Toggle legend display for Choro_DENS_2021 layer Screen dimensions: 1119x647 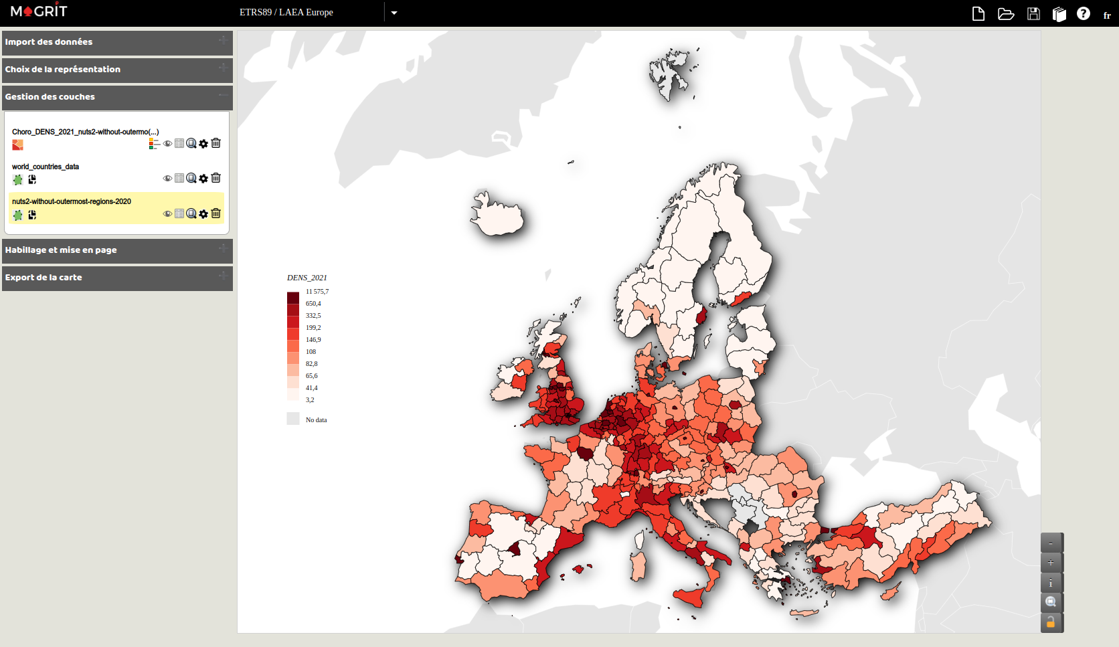click(x=155, y=143)
